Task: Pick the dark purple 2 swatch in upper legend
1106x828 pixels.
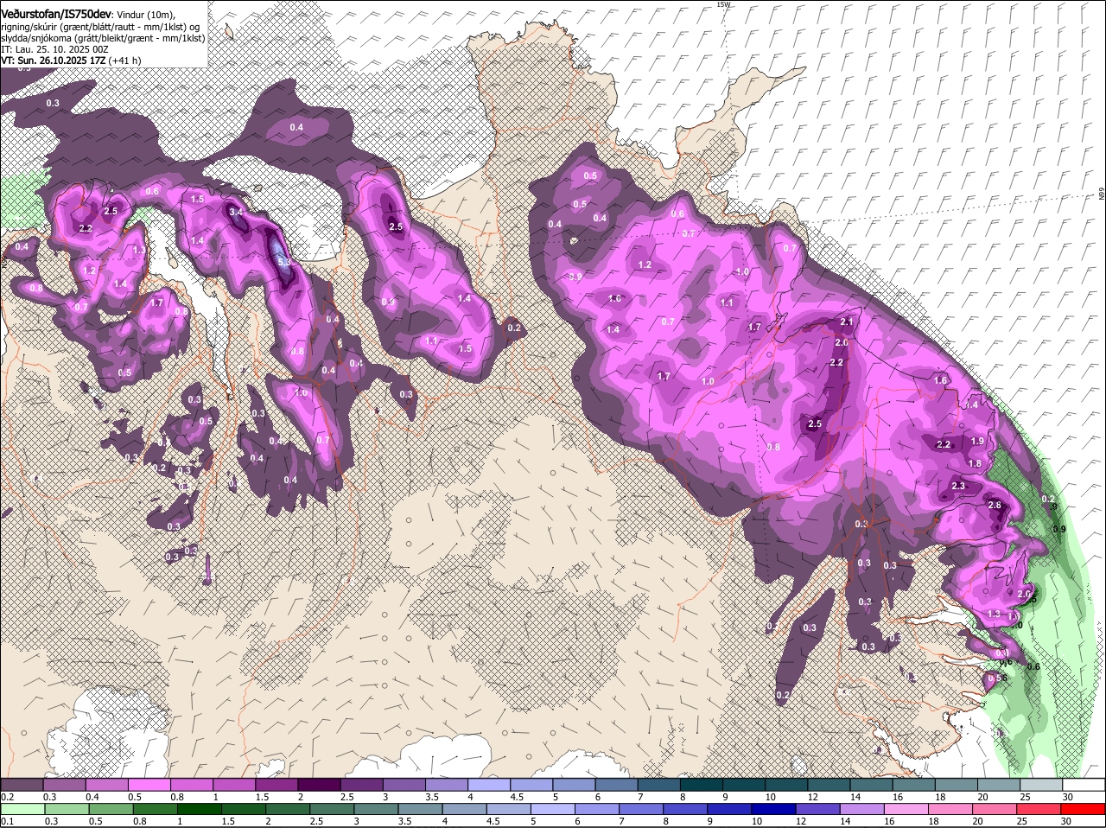Action: [x=319, y=785]
